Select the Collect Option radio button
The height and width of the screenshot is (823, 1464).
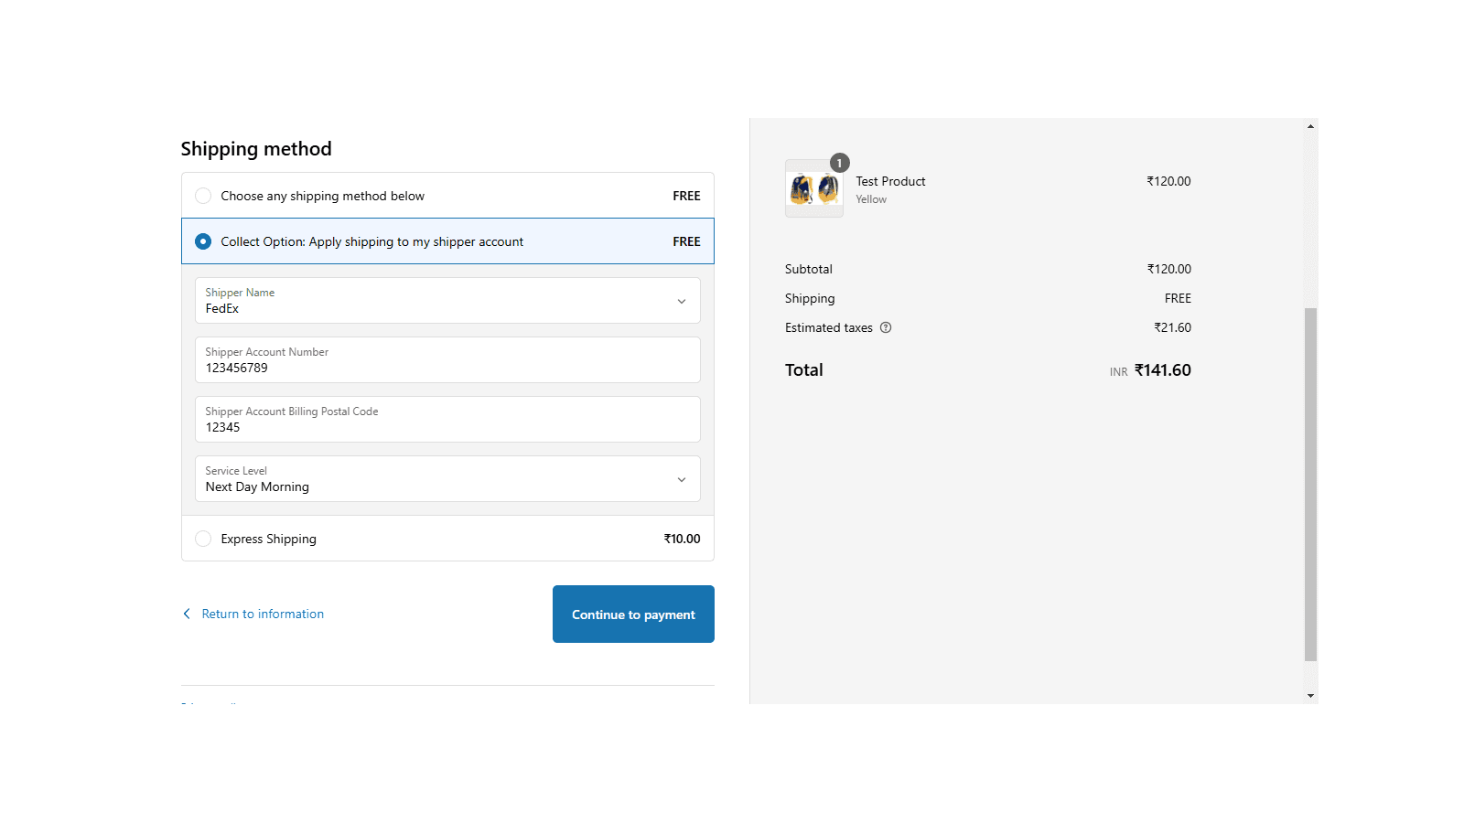pos(203,241)
